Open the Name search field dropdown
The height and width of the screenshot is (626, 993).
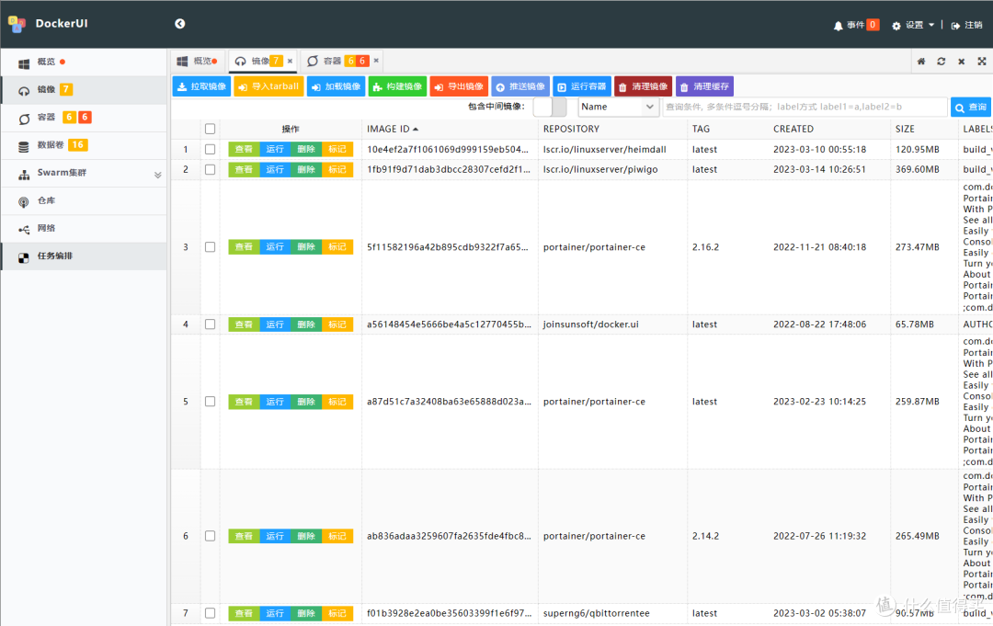click(618, 107)
